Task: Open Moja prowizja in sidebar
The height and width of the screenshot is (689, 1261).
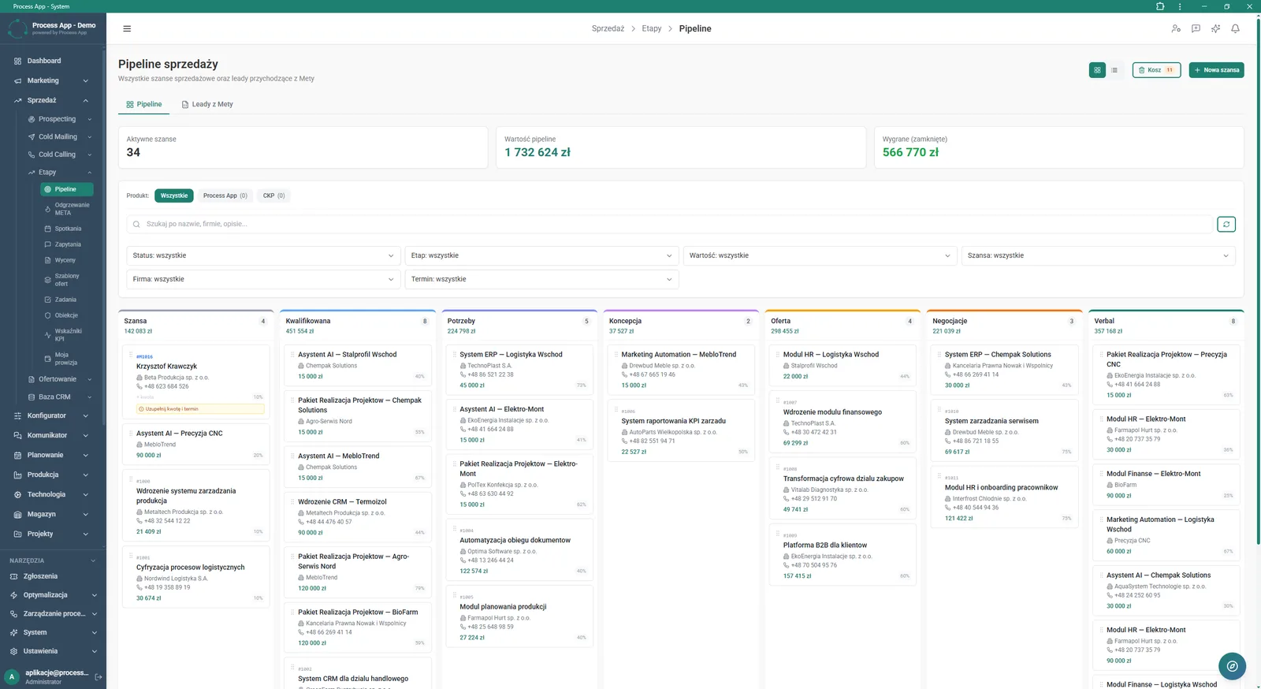Action: click(66, 359)
